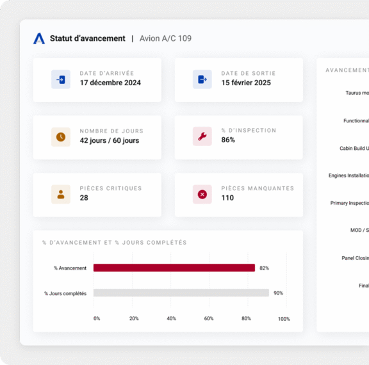This screenshot has height=365, width=369.
Task: Click the Panel Closing row label
Action: click(x=355, y=258)
